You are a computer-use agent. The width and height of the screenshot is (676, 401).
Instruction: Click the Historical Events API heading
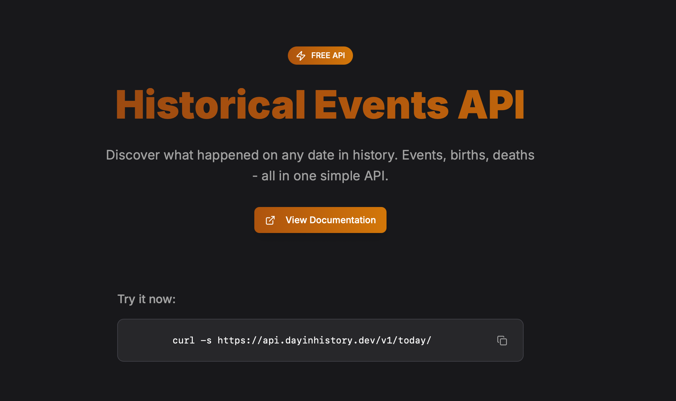(320, 104)
